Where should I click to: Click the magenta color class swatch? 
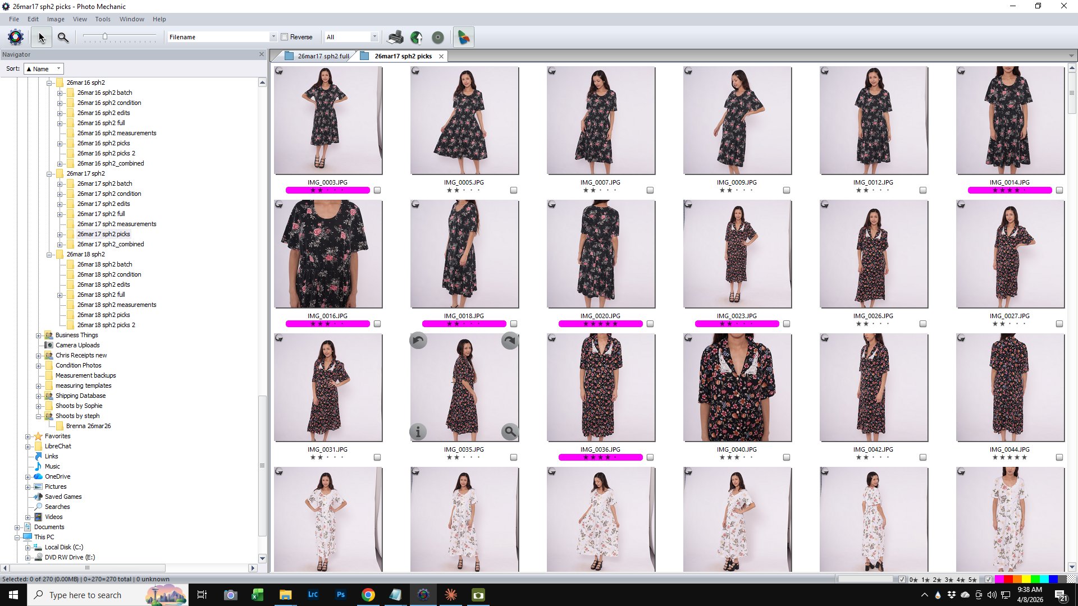999,579
